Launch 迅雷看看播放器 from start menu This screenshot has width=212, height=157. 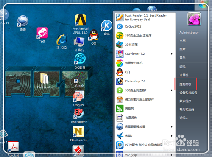point(145,127)
